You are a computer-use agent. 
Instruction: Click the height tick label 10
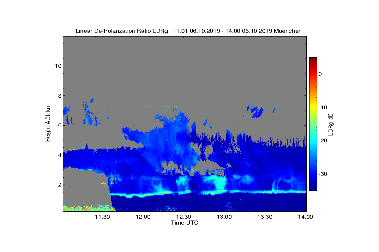click(57, 66)
